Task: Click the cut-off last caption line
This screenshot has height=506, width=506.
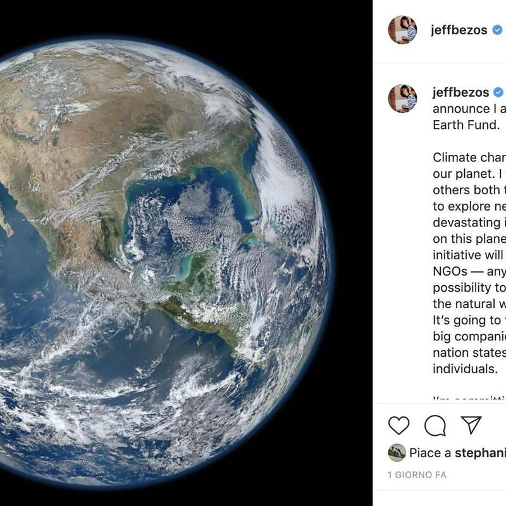Action: [x=469, y=400]
